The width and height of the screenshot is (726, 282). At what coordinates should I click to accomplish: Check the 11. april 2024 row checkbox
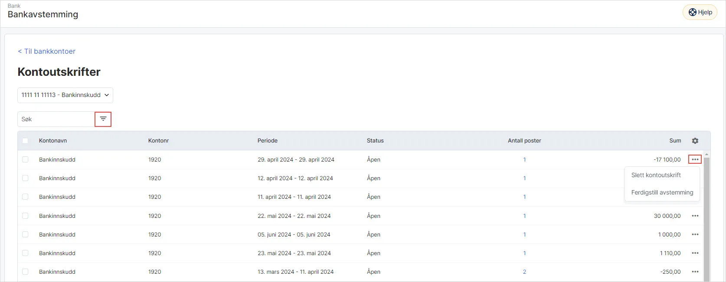(x=25, y=197)
